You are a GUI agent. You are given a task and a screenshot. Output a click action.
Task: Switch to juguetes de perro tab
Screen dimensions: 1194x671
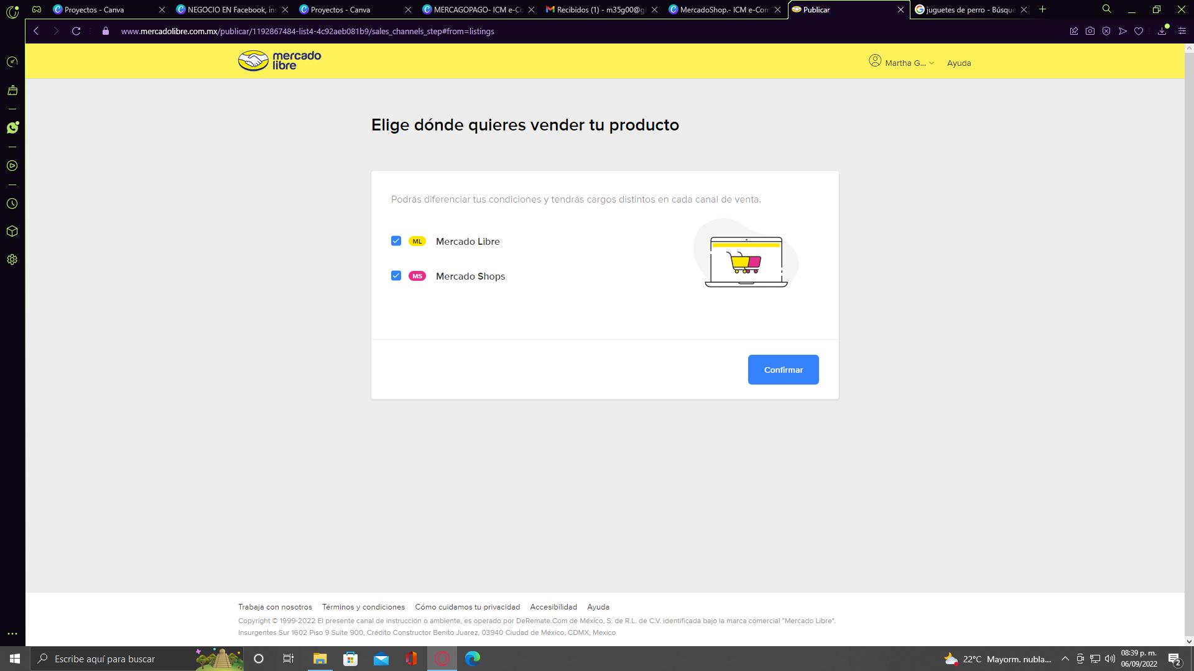tap(969, 9)
